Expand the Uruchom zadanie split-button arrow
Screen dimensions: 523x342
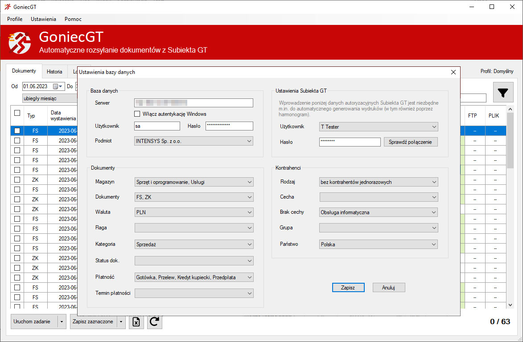coord(62,322)
